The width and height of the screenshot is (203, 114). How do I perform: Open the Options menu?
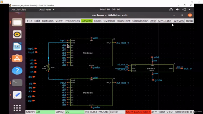[48, 21]
